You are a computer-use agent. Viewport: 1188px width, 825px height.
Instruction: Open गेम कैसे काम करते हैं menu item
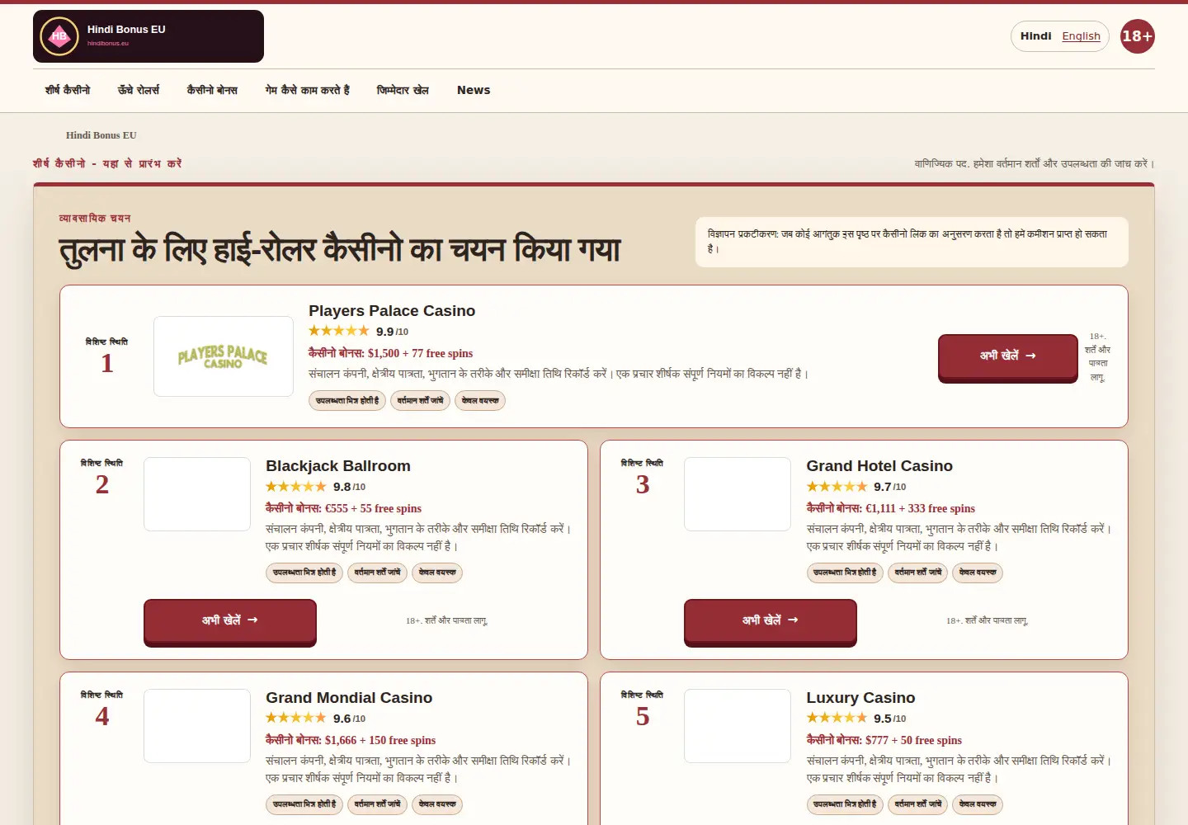click(307, 90)
